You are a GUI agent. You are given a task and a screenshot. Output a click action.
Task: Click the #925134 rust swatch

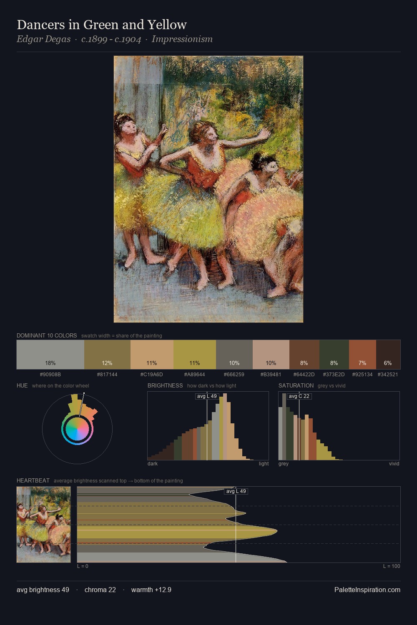362,355
